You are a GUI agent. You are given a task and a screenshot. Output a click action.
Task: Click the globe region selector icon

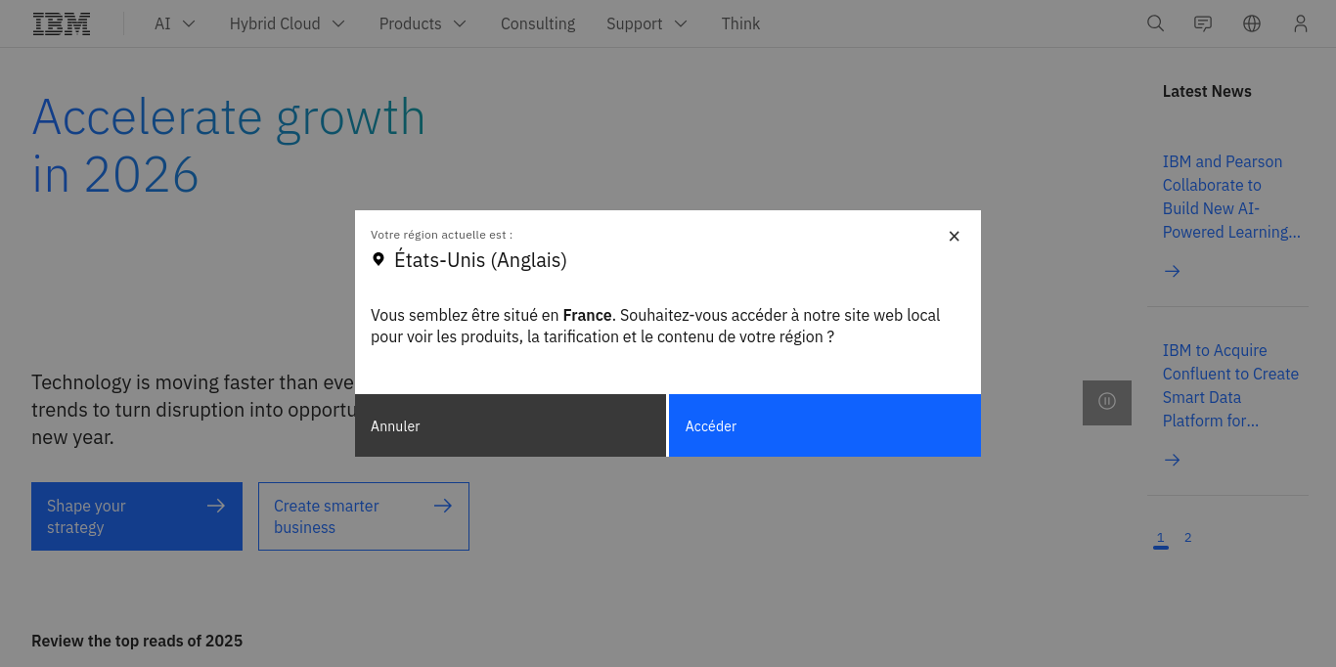click(1252, 23)
